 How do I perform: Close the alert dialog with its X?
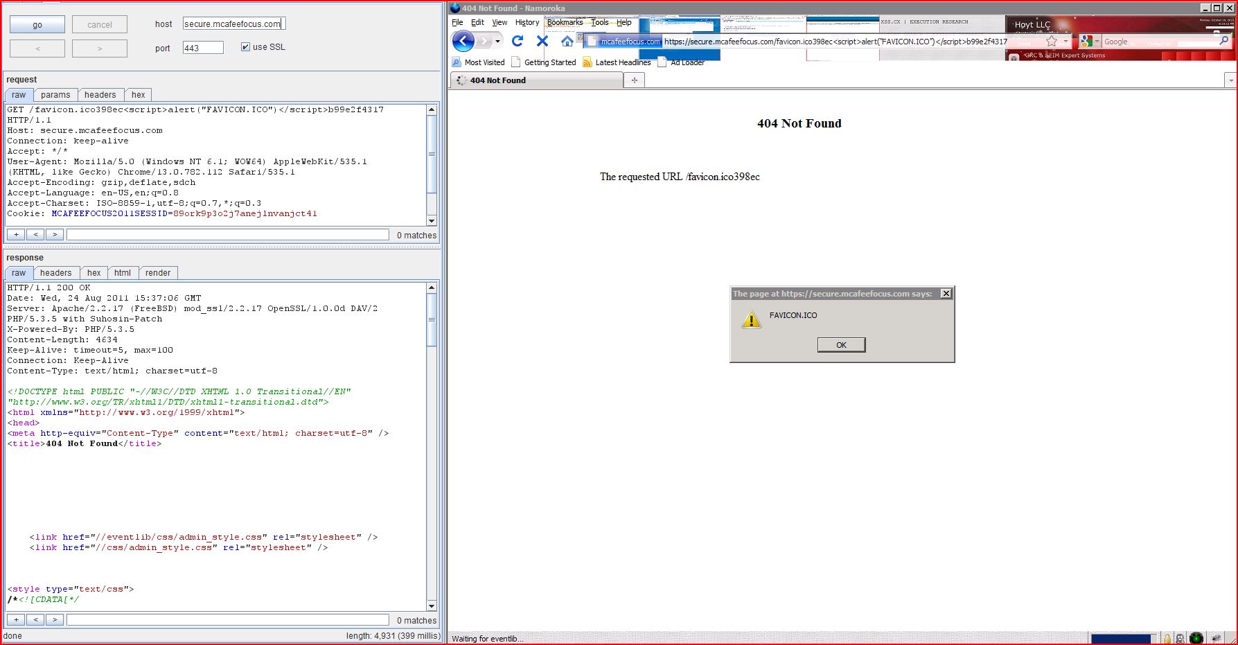pos(946,294)
